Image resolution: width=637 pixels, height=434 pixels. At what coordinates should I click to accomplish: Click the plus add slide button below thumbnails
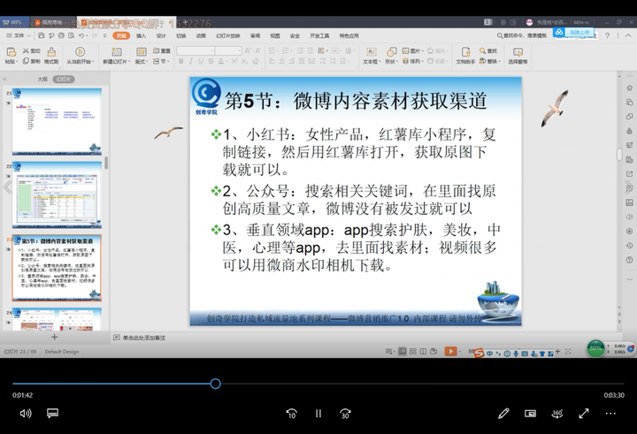[x=54, y=337]
